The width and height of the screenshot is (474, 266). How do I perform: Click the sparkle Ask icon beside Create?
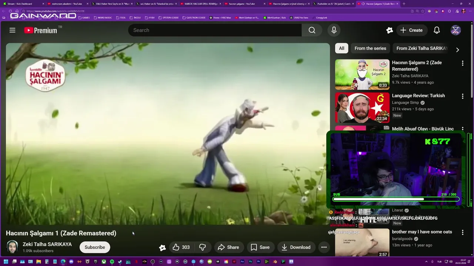coord(389,30)
